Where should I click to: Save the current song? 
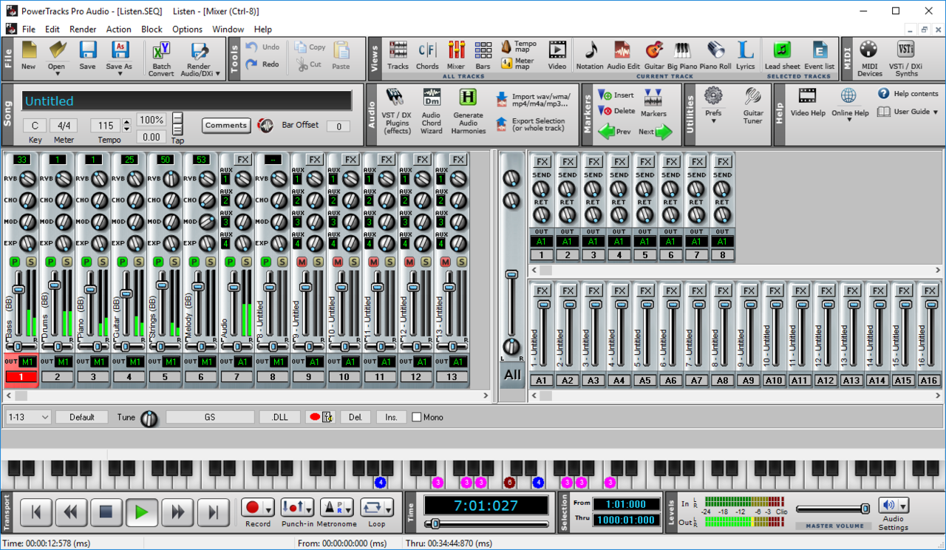coord(87,55)
